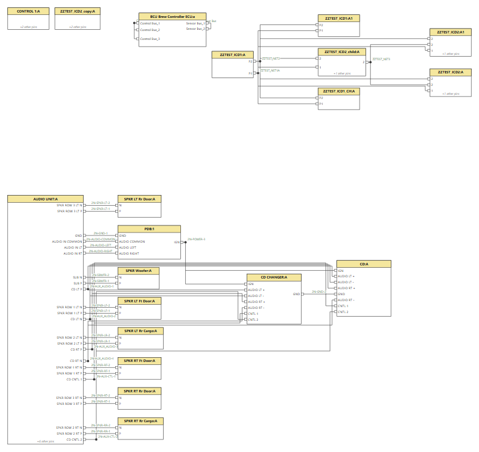Viewport: 479px width, 452px height.
Task: Expand '+6 other pins' in AUDIO UNIT:A
Action: (45, 441)
